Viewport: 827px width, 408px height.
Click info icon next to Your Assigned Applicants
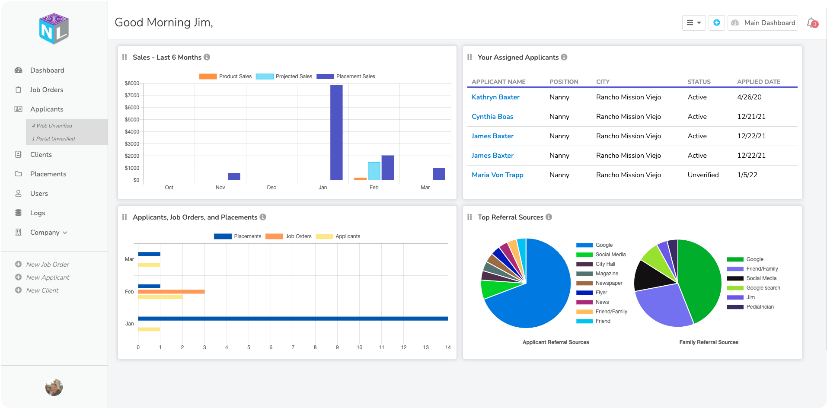click(x=564, y=57)
